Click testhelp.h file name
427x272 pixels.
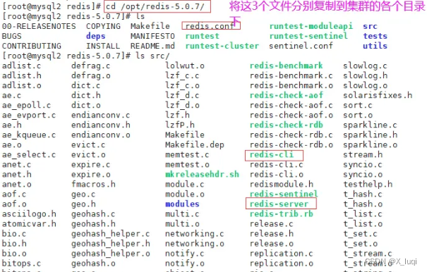coord(368,184)
